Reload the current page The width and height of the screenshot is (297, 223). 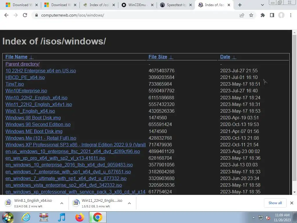[x=25, y=15]
